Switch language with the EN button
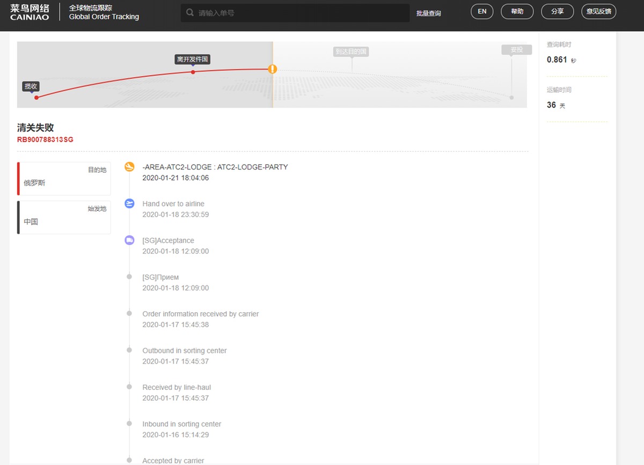Screen dimensions: 644x465 point(482,11)
